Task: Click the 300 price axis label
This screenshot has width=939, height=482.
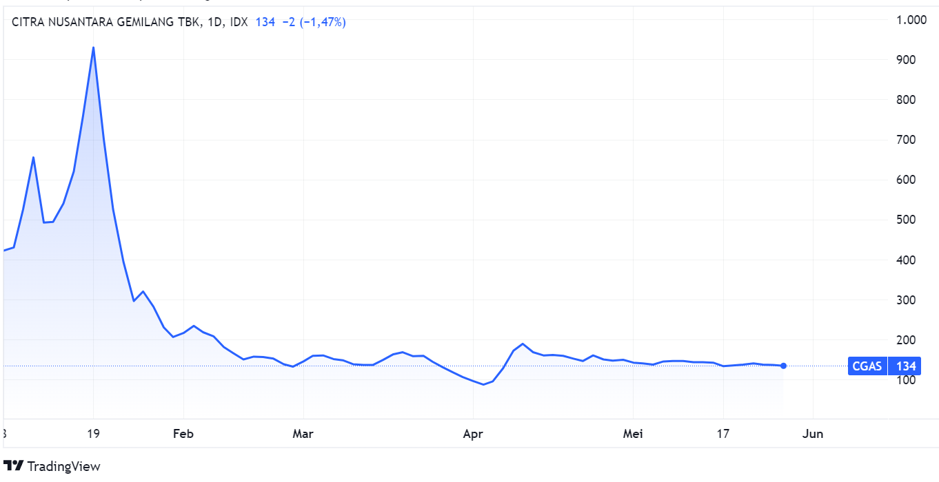Action: tap(905, 300)
